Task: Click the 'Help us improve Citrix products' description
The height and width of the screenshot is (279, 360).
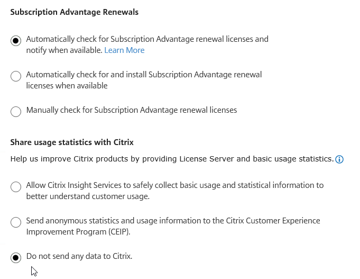Action: click(x=172, y=159)
